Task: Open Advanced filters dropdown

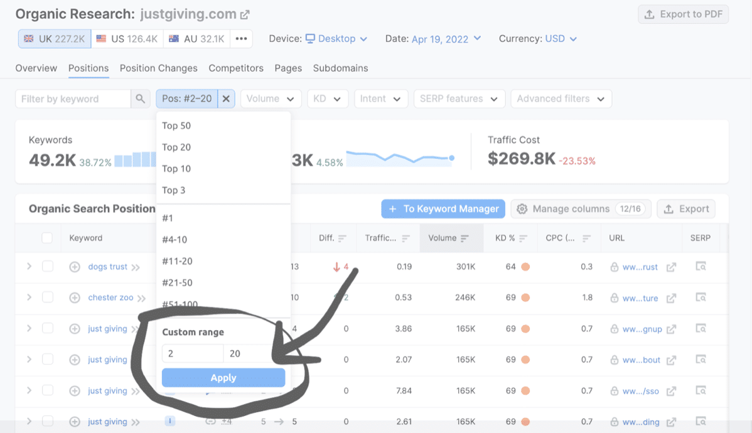Action: (x=561, y=99)
